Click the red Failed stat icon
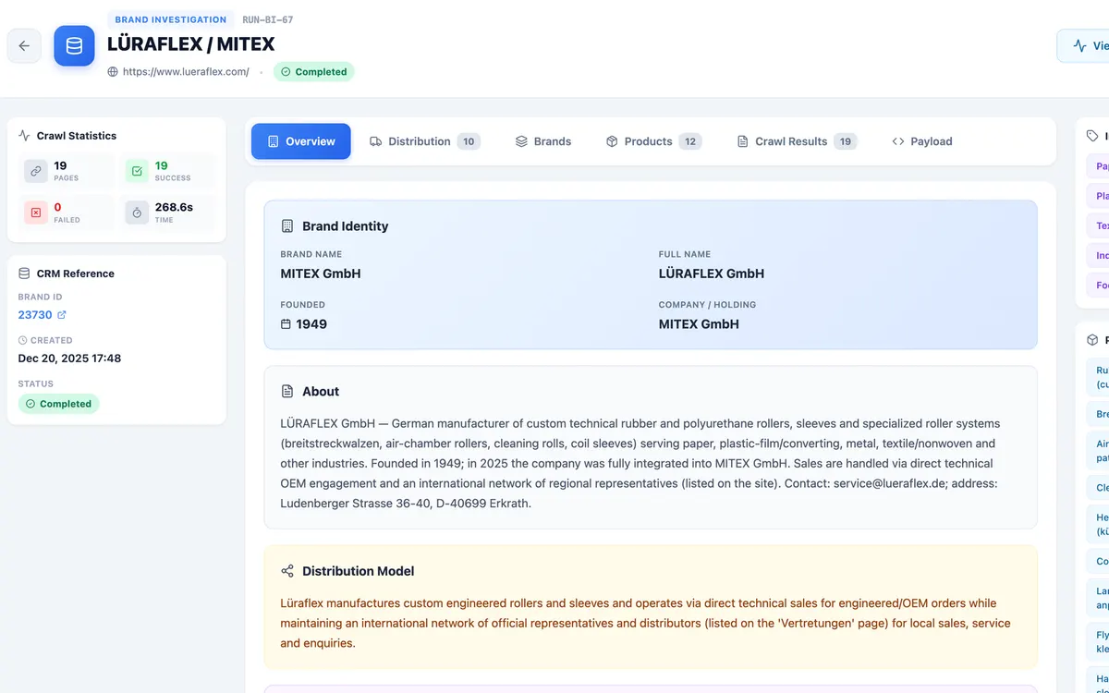This screenshot has height=693, width=1109. click(x=36, y=213)
